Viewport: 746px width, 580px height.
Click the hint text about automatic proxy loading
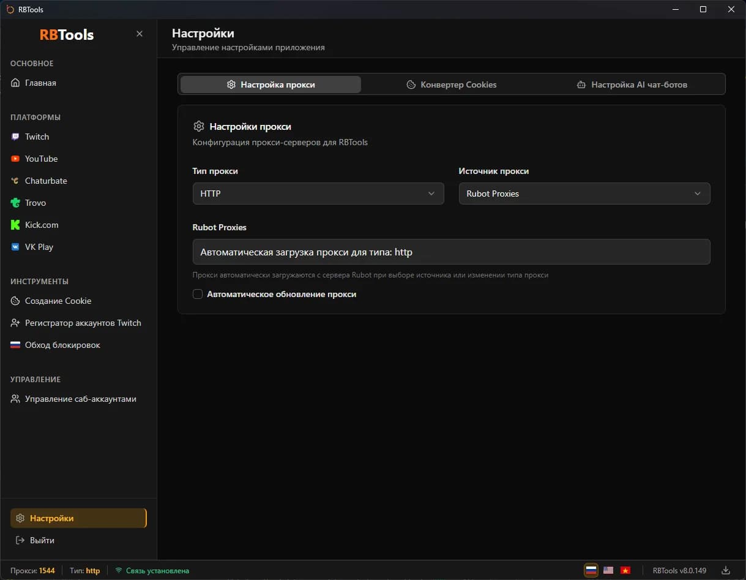pos(370,275)
